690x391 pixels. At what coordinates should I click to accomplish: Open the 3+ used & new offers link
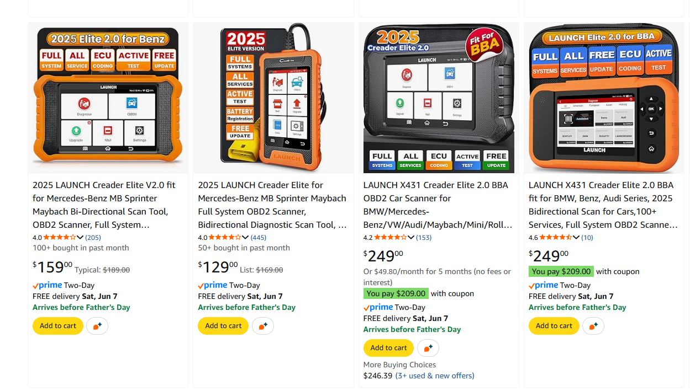(x=435, y=376)
